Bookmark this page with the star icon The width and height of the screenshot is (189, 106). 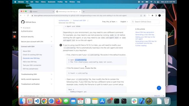pos(145,16)
